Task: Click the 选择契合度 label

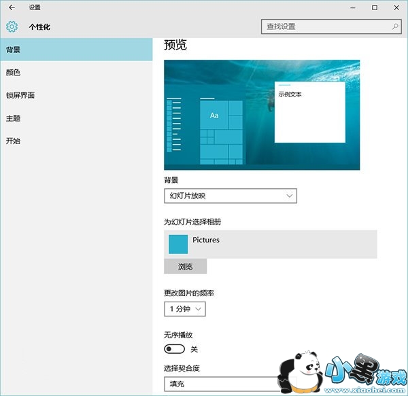Action: pos(182,368)
